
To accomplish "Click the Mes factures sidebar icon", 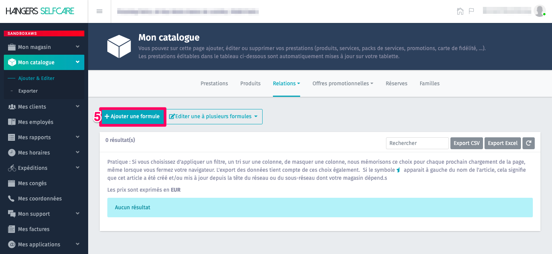I will coord(11,229).
